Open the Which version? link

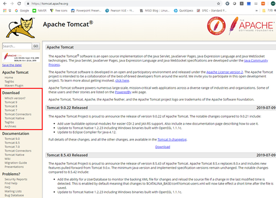click(15, 98)
